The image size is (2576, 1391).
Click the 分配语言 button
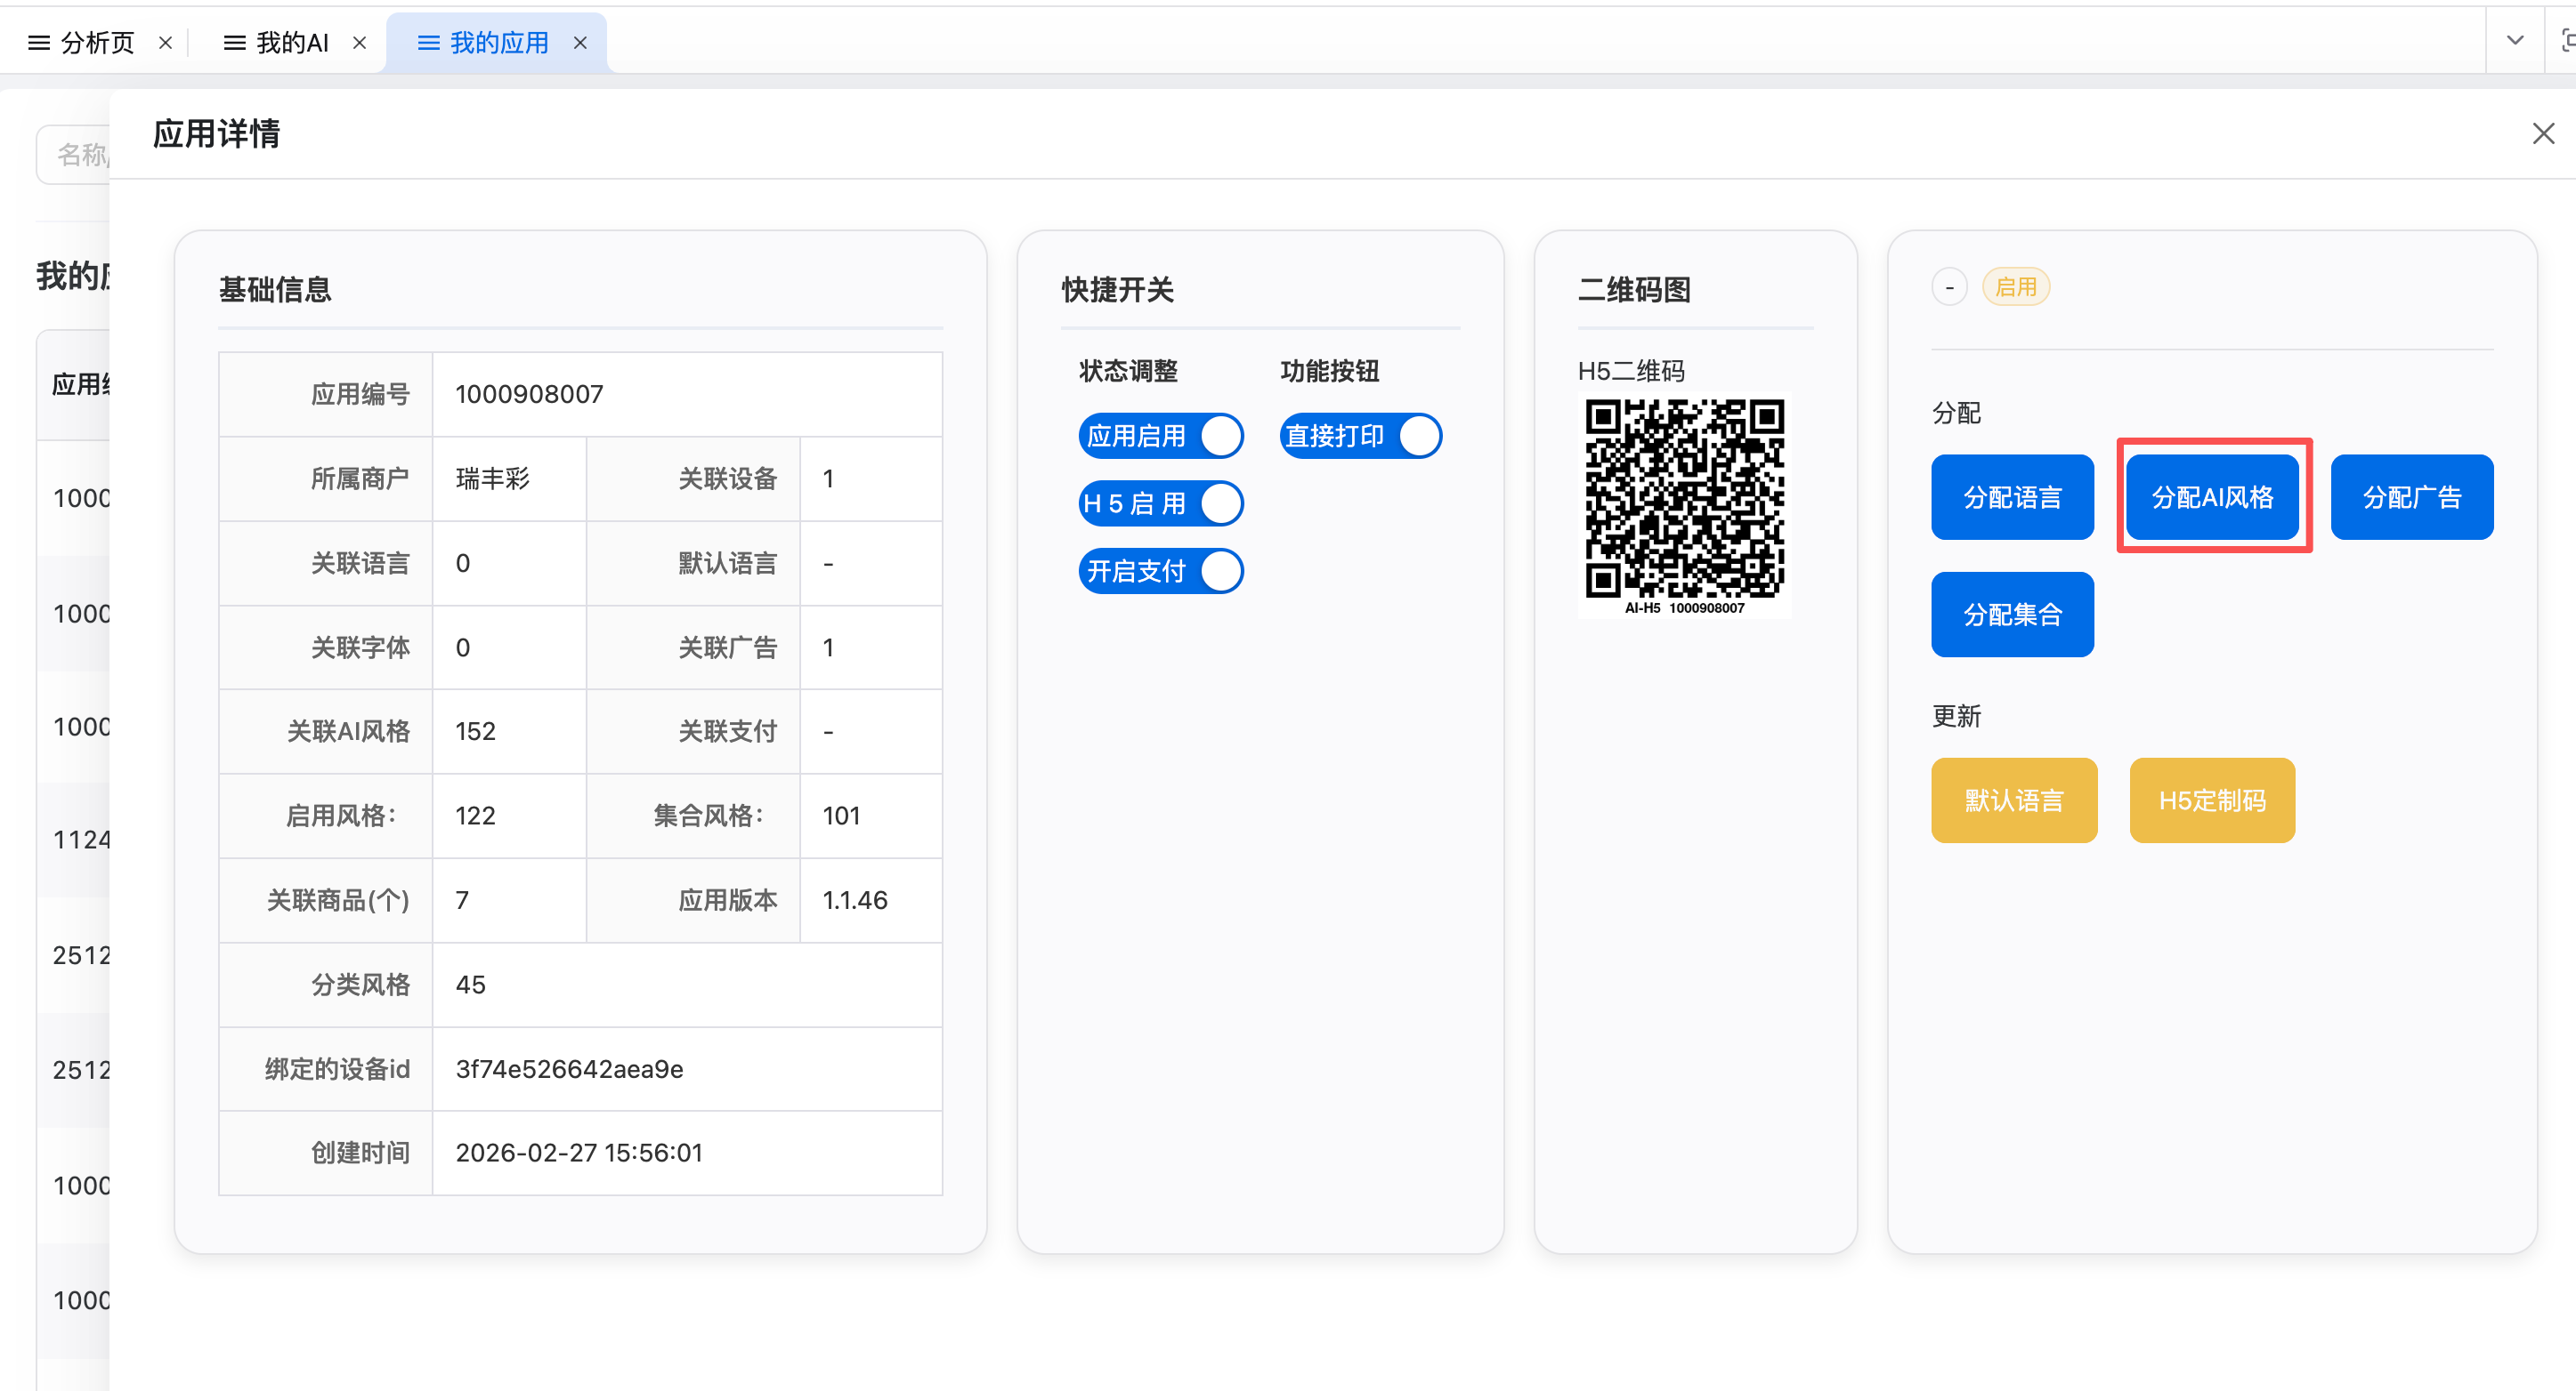[x=2012, y=496]
